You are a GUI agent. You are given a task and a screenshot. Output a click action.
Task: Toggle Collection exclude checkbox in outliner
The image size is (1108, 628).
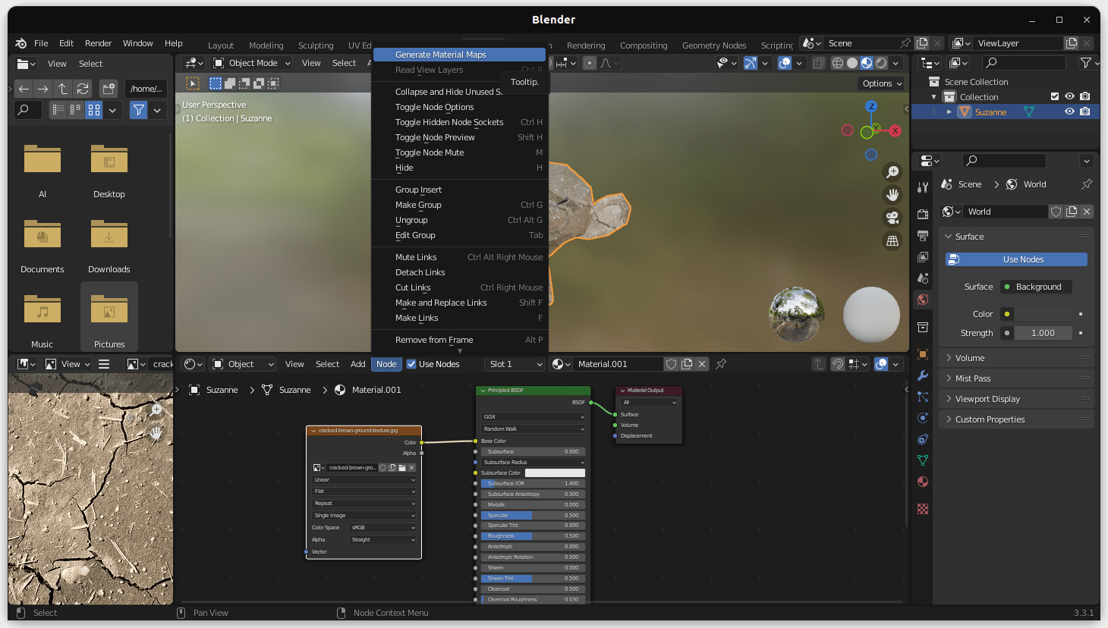1054,96
